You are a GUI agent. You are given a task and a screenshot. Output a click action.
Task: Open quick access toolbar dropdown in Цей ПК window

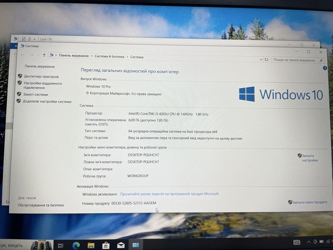34,39
